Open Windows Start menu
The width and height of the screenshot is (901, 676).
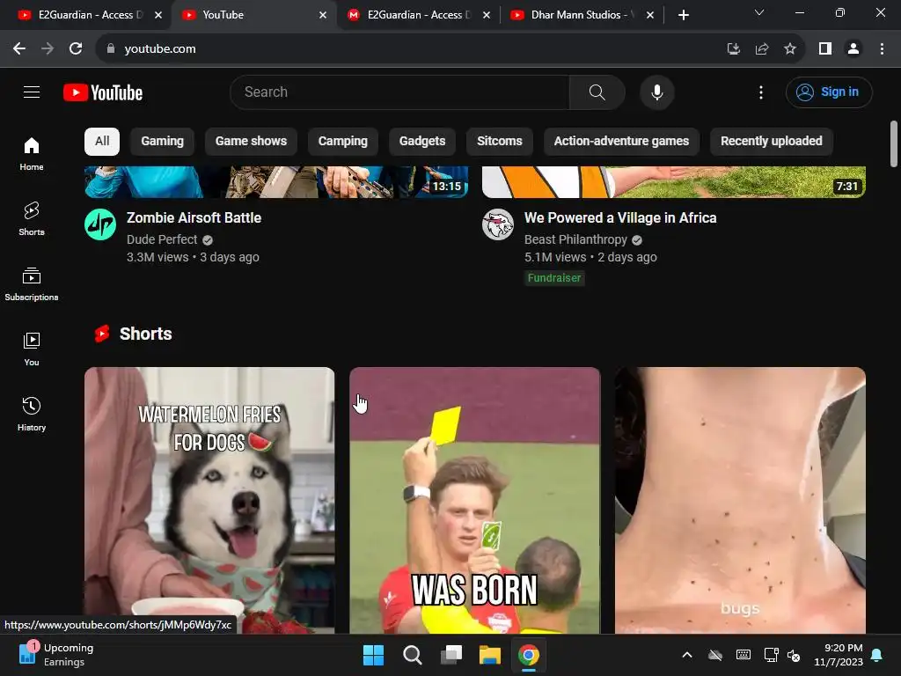(373, 655)
